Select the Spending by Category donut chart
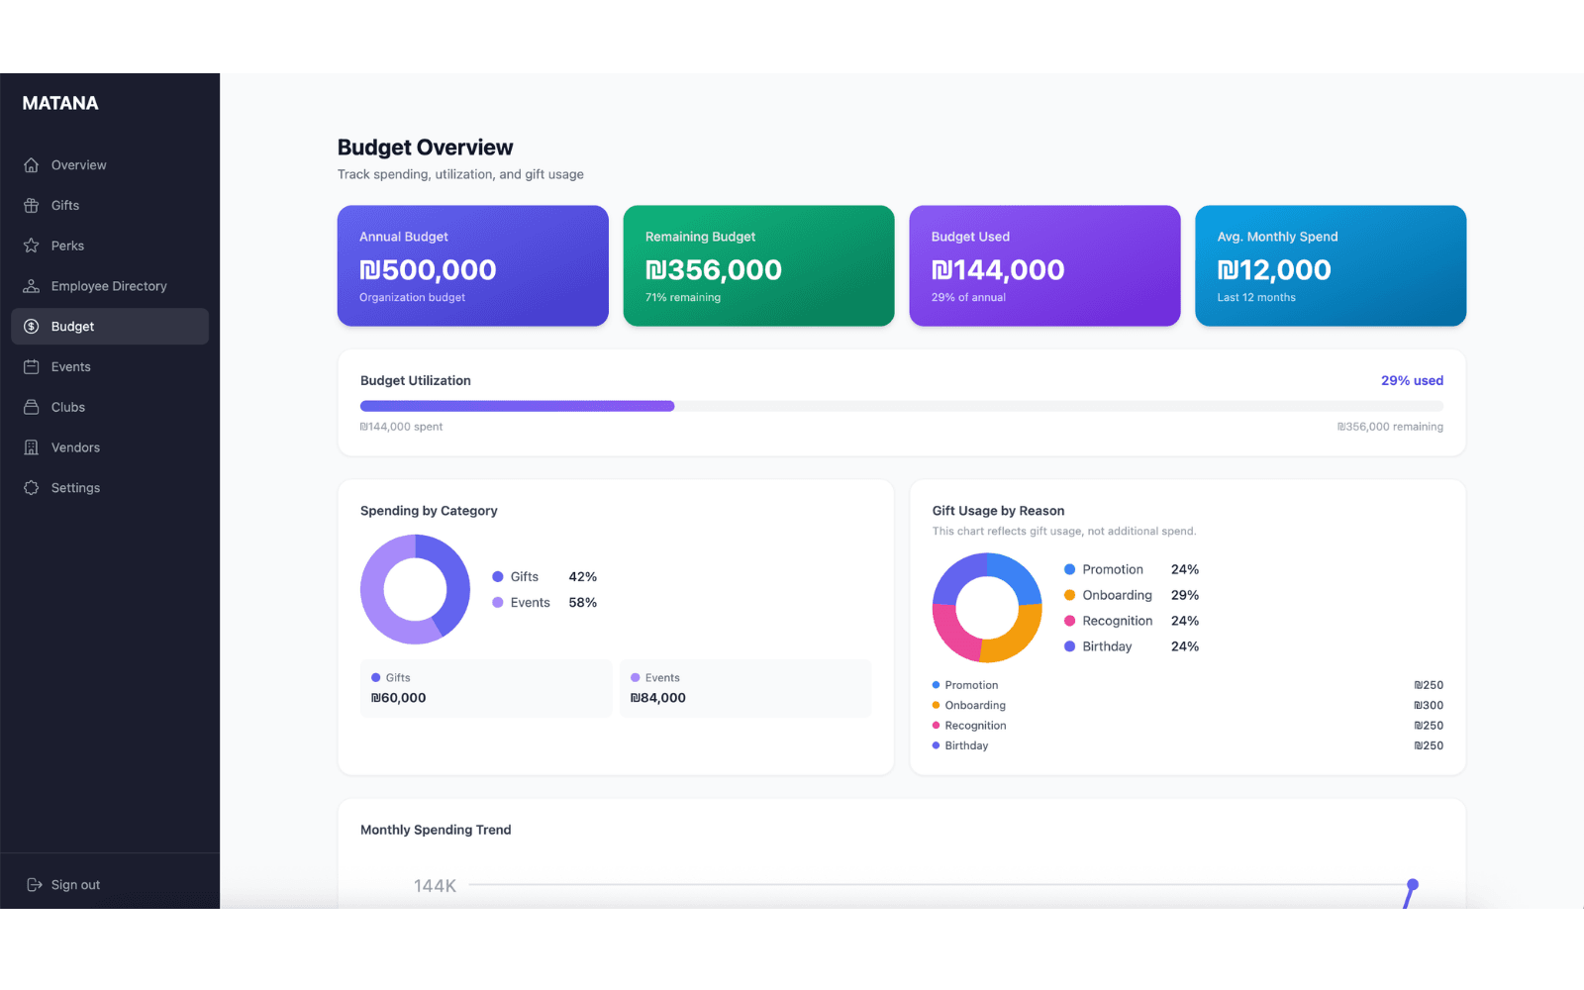This screenshot has height=990, width=1584. [x=415, y=588]
